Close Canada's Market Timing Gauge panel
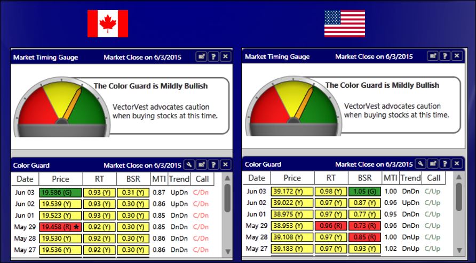Viewport: 476px width, 263px height. click(x=225, y=57)
